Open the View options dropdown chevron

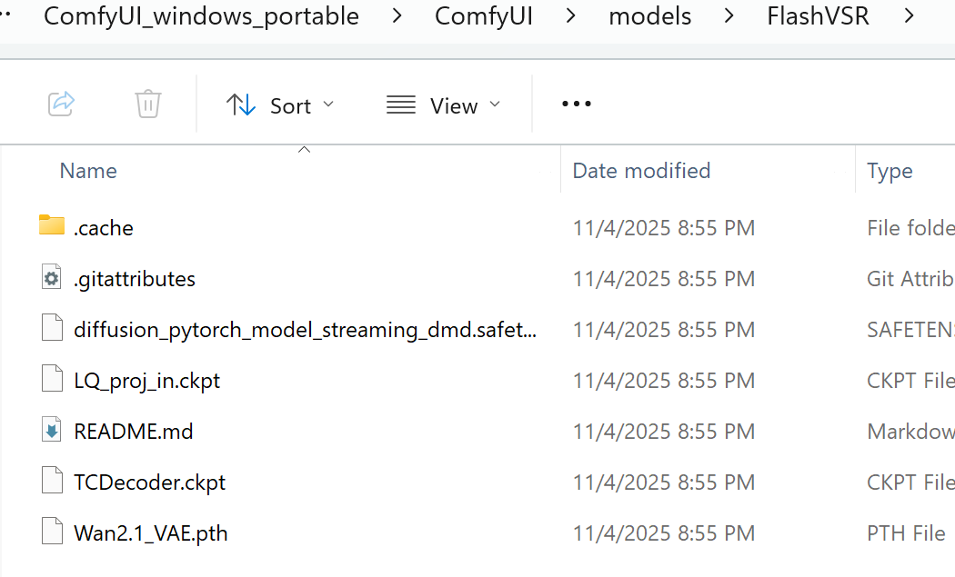(497, 104)
